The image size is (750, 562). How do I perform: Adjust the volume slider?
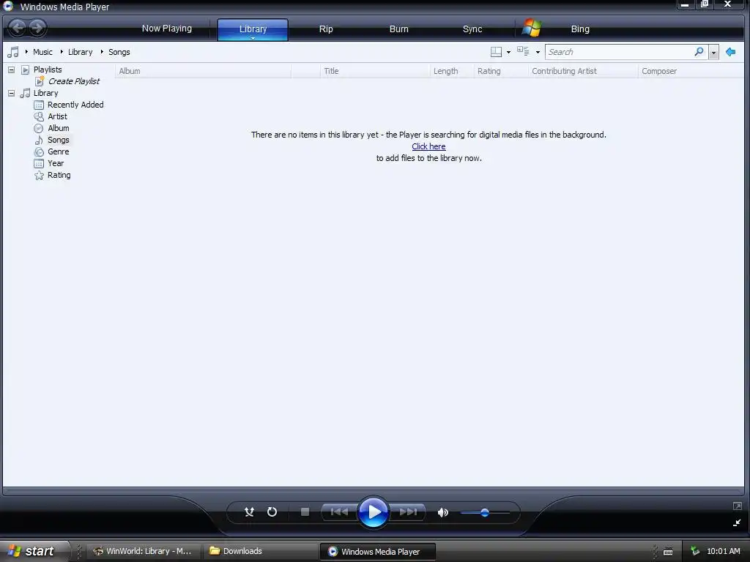[x=485, y=513]
